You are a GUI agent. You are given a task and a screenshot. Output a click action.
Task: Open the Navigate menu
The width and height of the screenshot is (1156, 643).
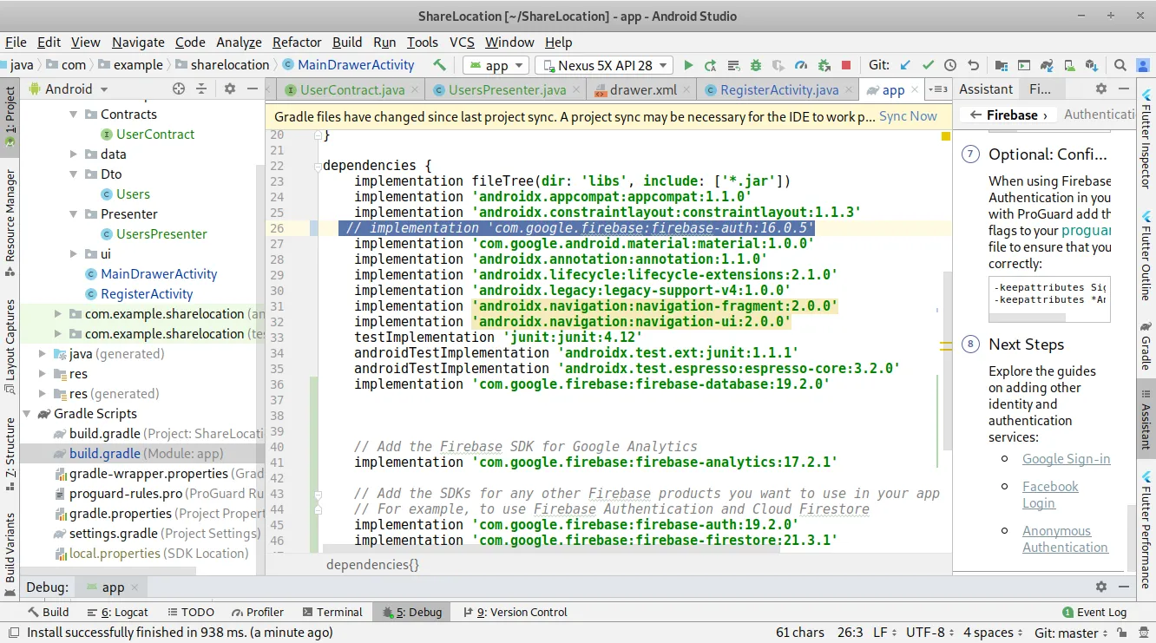(x=138, y=42)
